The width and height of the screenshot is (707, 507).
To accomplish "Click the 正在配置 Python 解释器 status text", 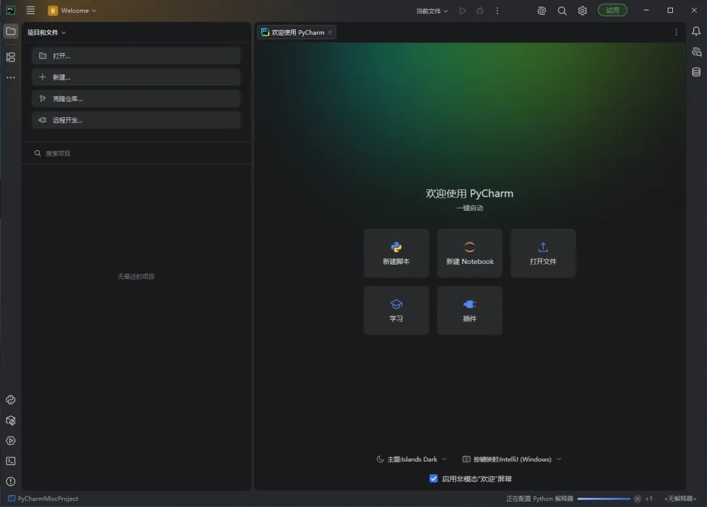I will pos(539,498).
